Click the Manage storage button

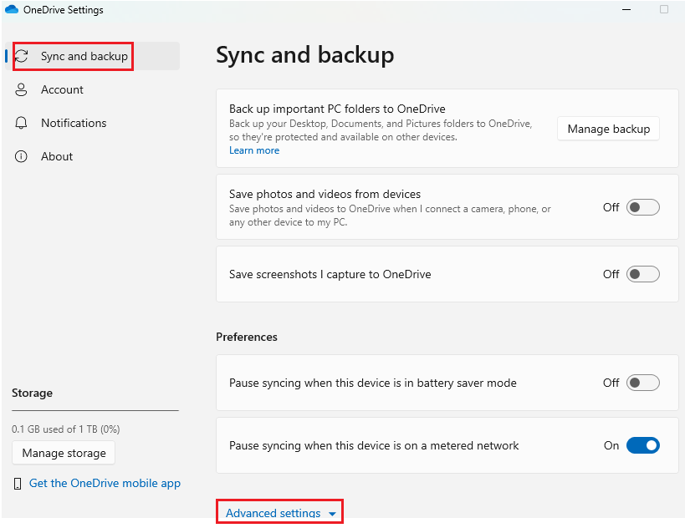[x=64, y=453]
